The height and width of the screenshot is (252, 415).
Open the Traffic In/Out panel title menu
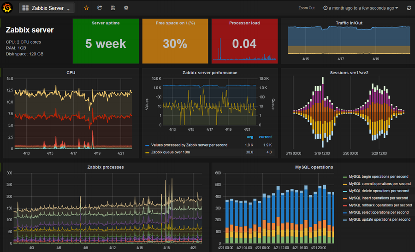click(x=349, y=23)
